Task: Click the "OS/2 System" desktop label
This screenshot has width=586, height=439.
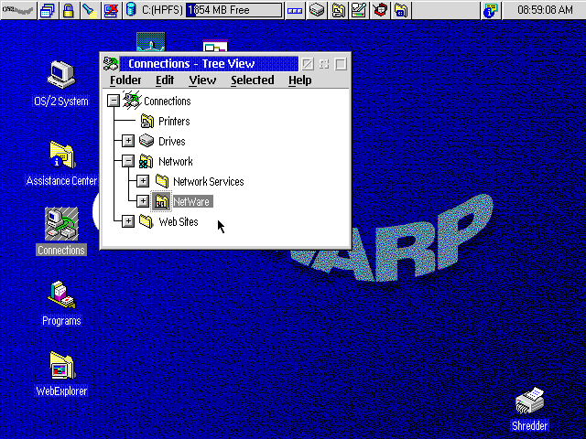Action: click(61, 102)
